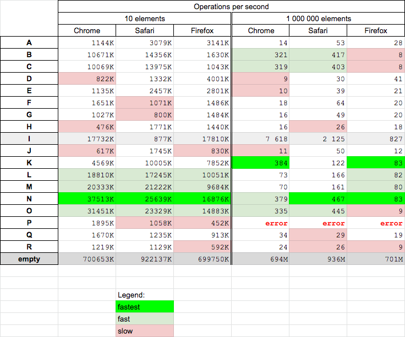Select row label I

tap(29, 138)
